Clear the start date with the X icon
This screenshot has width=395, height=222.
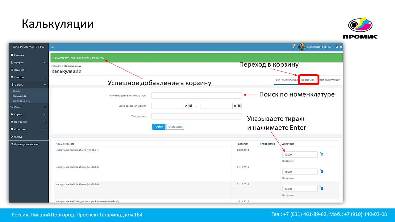click(186, 106)
